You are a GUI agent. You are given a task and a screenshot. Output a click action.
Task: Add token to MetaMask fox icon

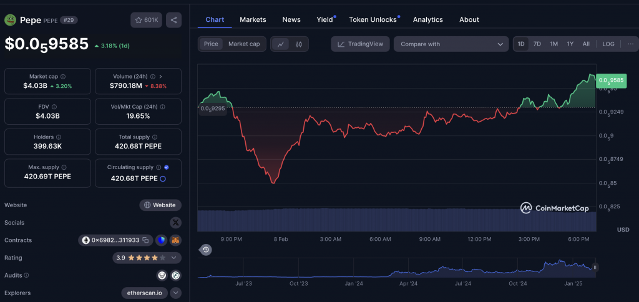click(x=175, y=240)
